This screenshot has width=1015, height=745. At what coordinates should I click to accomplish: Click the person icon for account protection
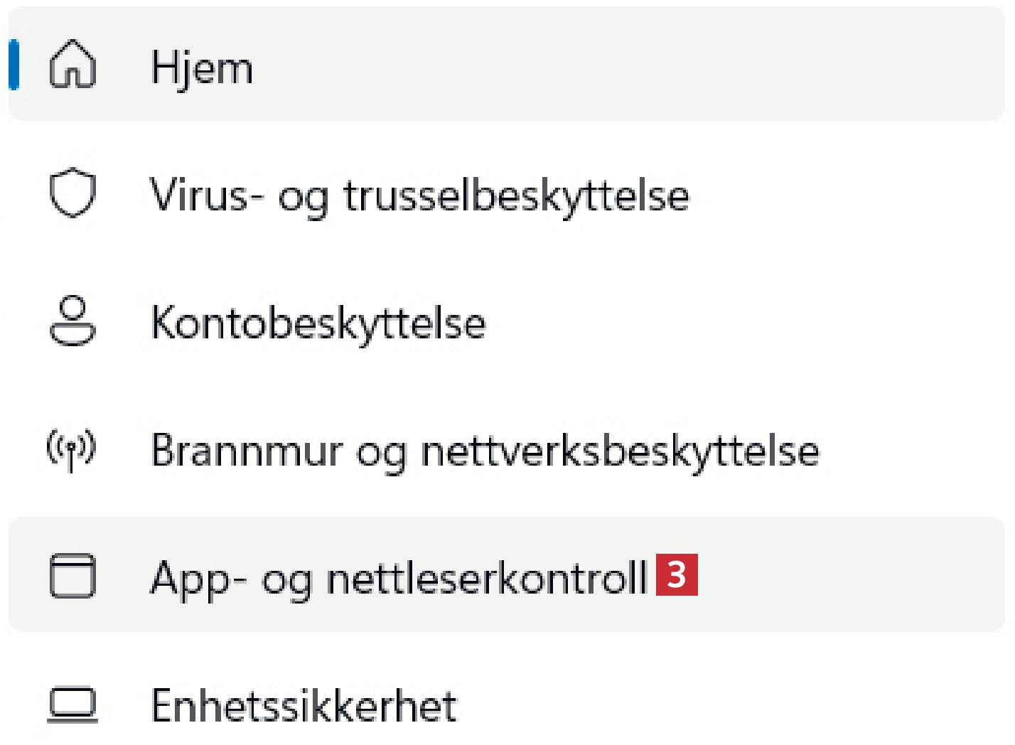point(72,321)
